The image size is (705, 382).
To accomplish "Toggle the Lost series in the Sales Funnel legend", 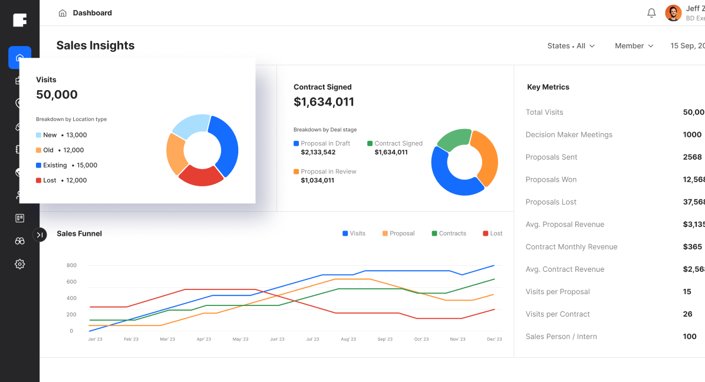I will coord(492,233).
